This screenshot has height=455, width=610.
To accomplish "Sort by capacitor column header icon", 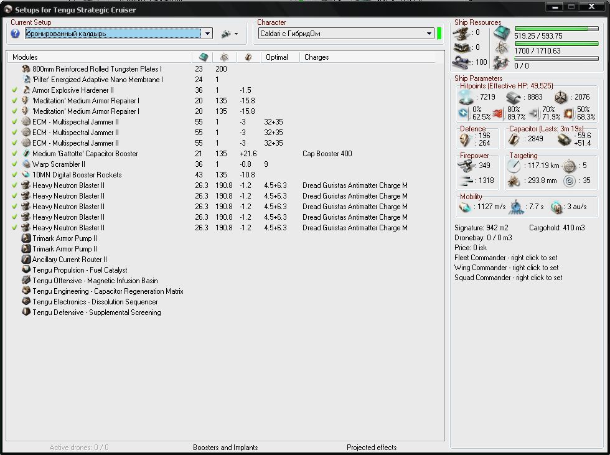I will click(x=248, y=57).
